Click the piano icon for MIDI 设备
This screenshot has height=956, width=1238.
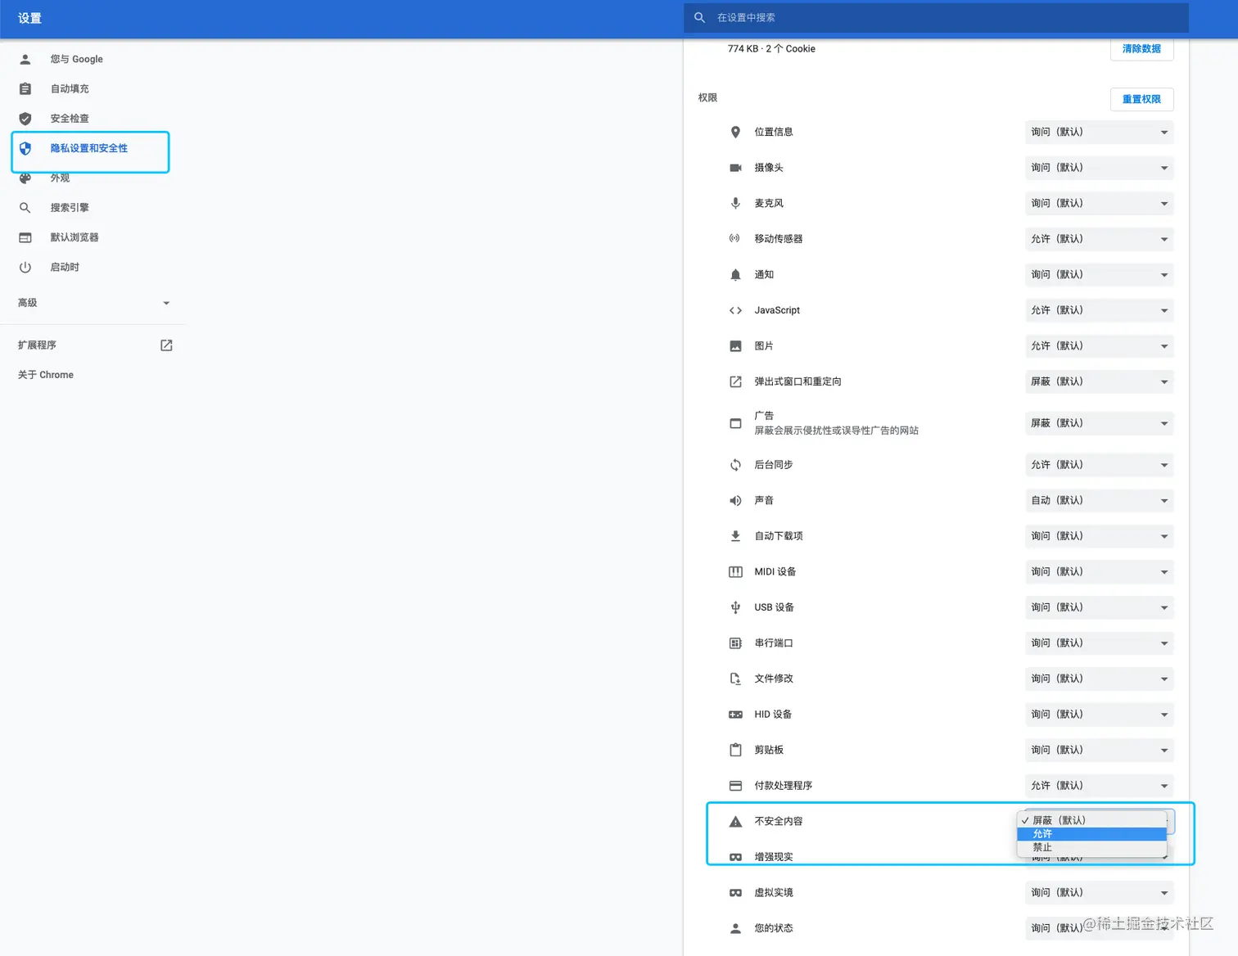tap(735, 571)
